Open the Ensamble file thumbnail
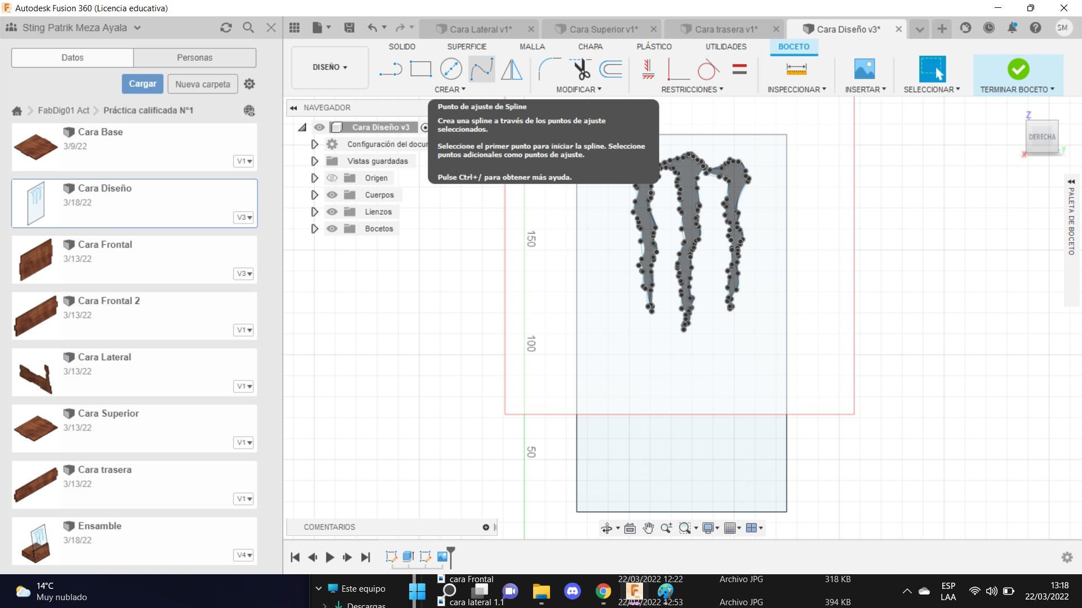1082x608 pixels. tap(36, 541)
